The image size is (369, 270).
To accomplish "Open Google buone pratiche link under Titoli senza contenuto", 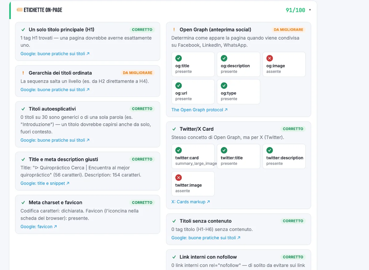I will pos(206,238).
